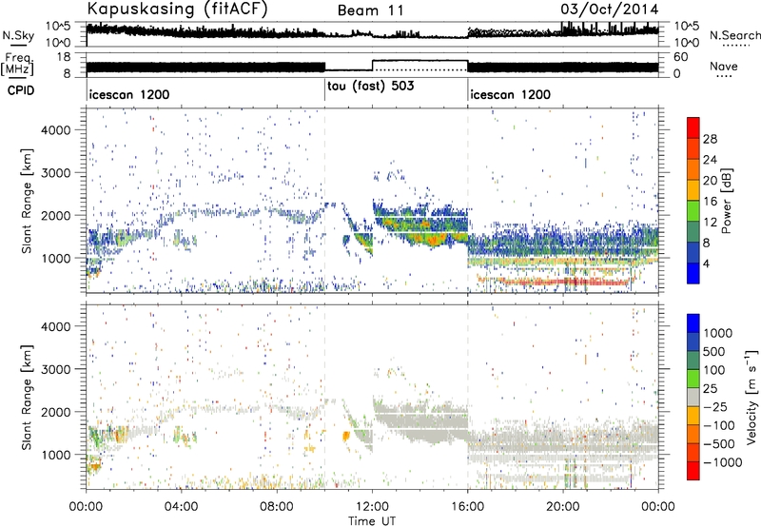Image resolution: width=761 pixels, height=527 pixels.
Task: Pick the red top segment of Power color bar
Action: 693,127
